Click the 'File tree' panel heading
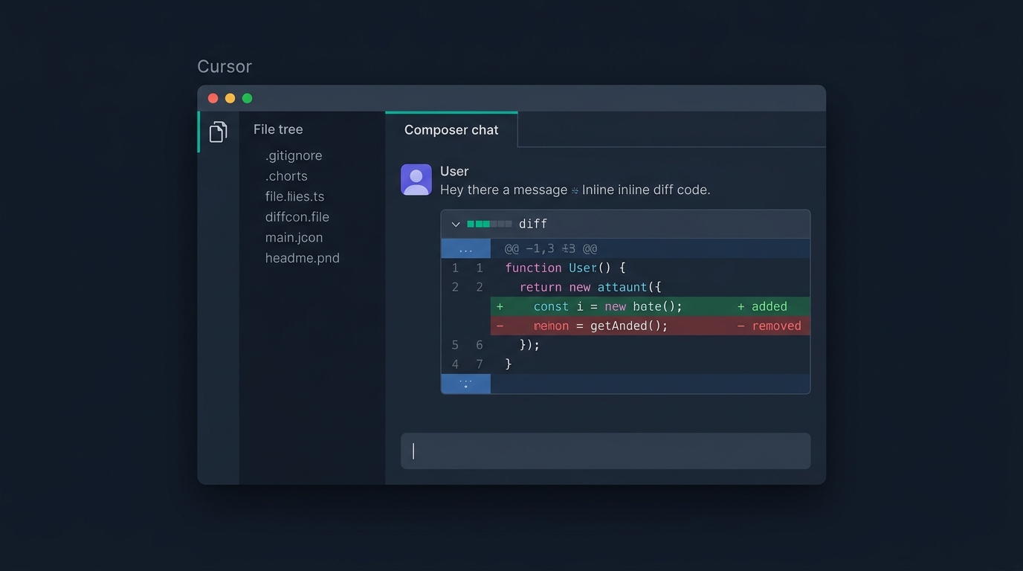The width and height of the screenshot is (1023, 571). coord(278,129)
